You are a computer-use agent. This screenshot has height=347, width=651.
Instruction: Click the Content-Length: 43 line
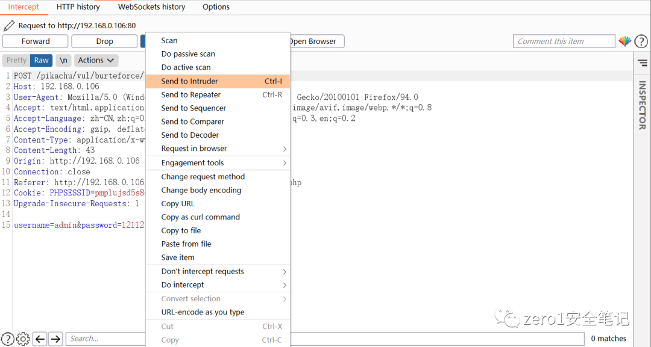coord(54,150)
